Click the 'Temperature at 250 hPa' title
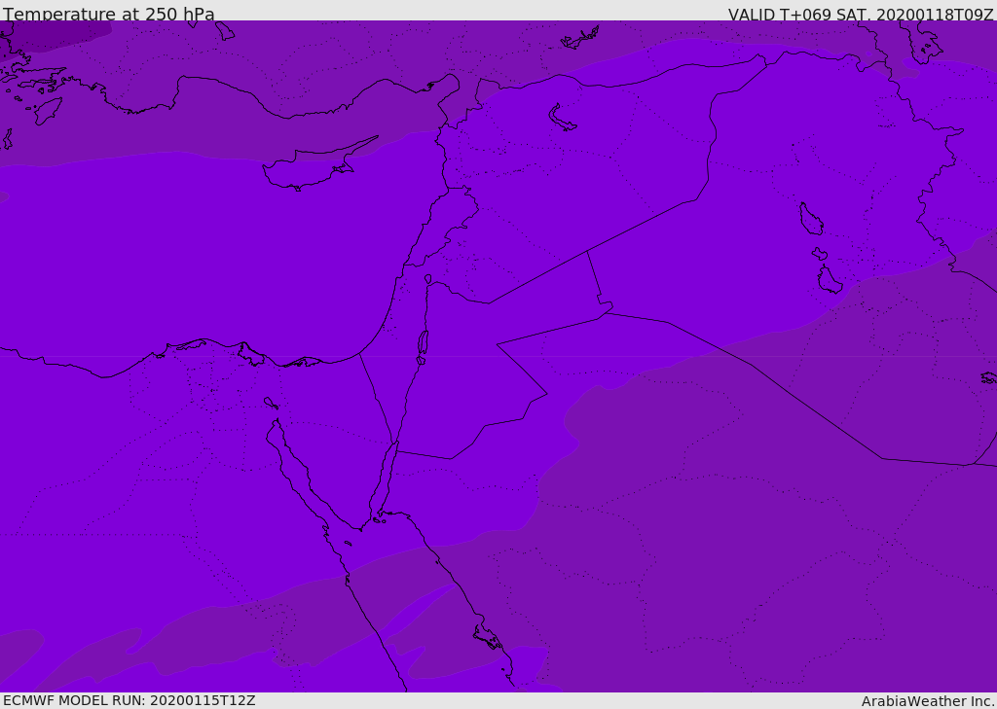This screenshot has height=709, width=997. (109, 14)
